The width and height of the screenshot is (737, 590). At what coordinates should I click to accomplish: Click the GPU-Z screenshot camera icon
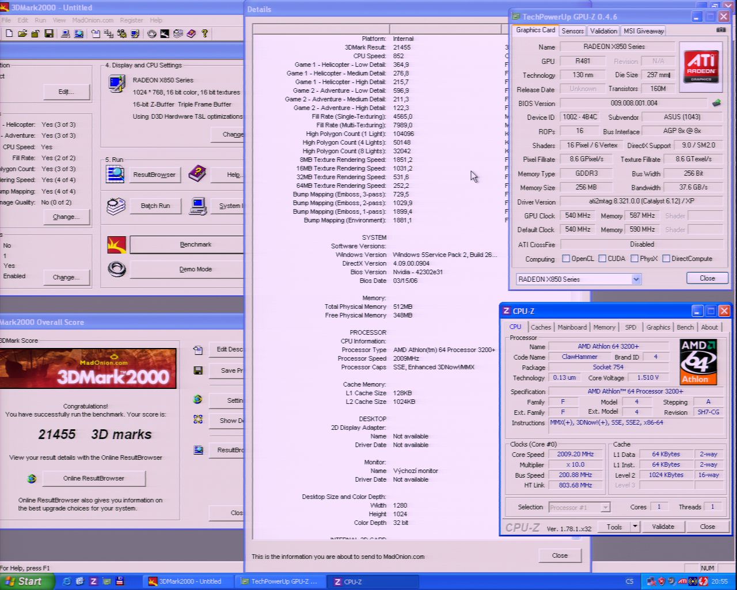click(x=720, y=30)
